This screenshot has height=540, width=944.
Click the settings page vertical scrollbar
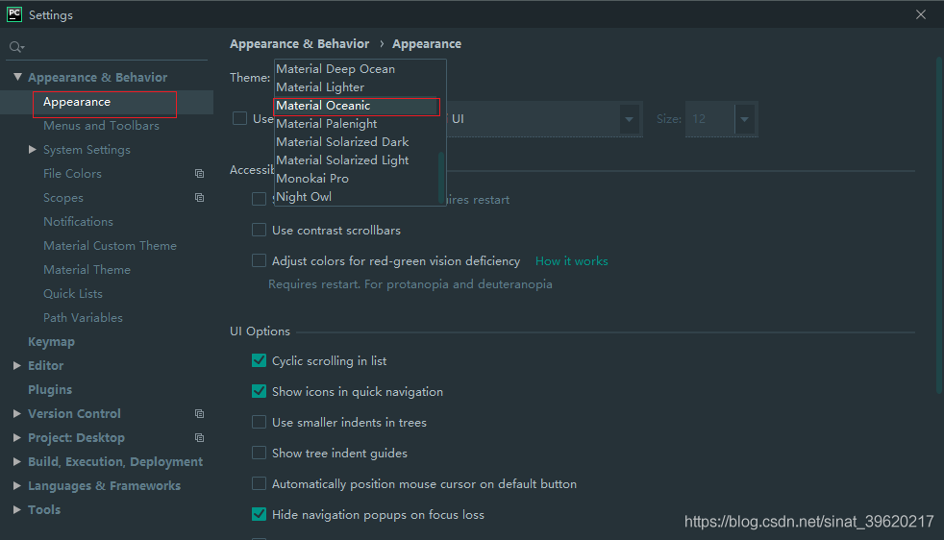point(939,225)
